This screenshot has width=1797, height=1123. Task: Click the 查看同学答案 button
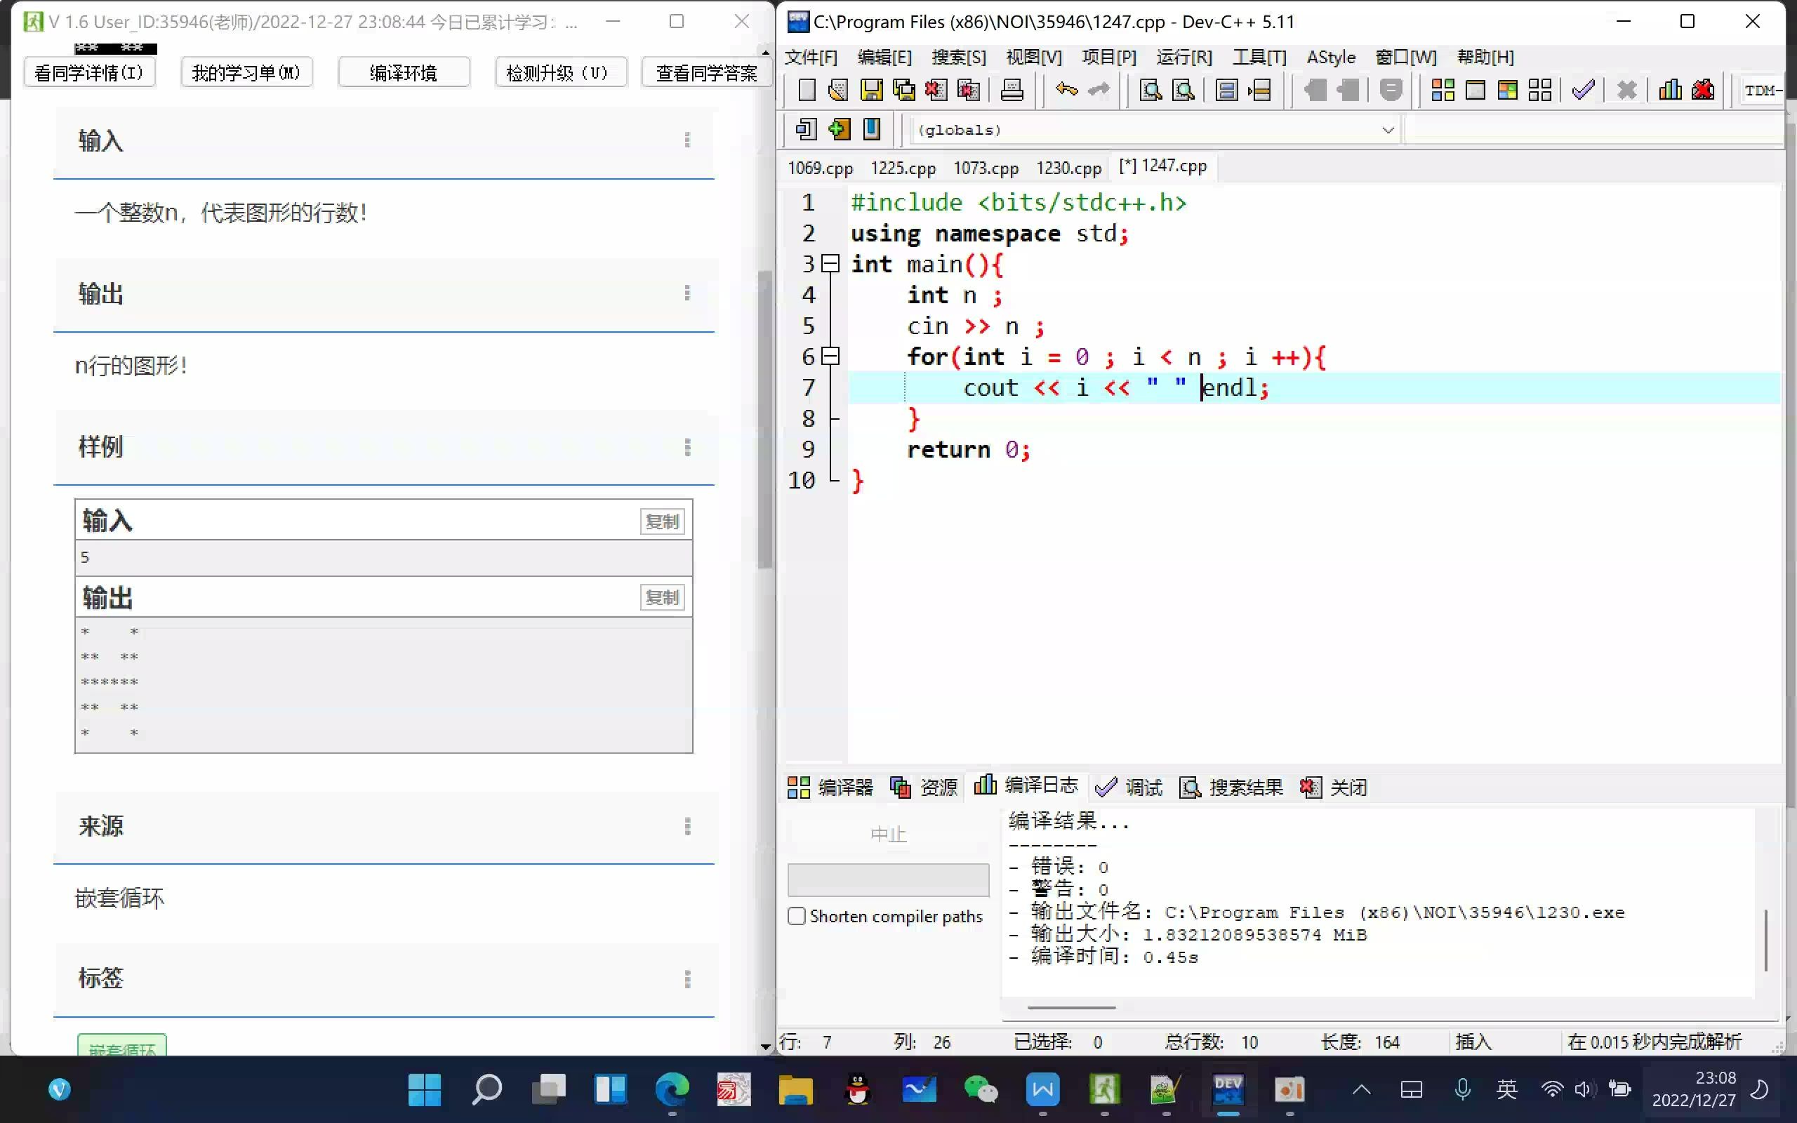[706, 73]
